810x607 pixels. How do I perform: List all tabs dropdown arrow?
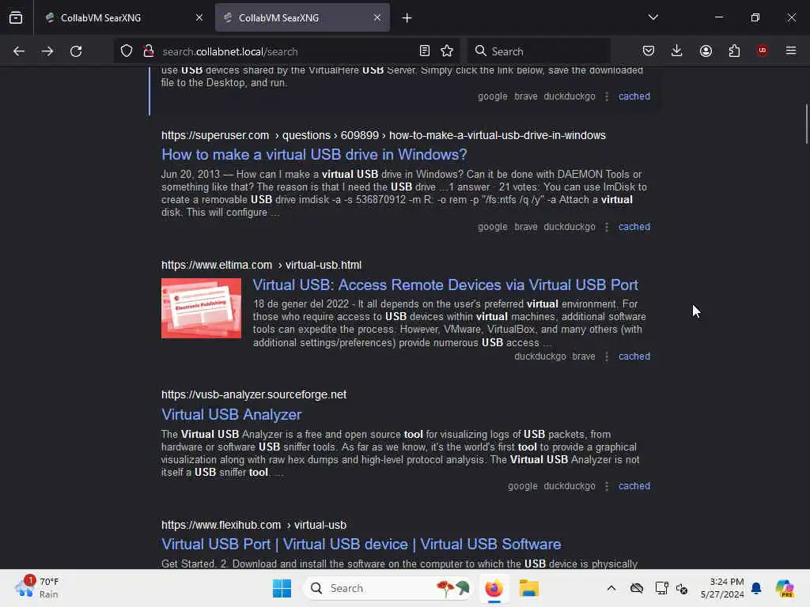[x=653, y=17]
